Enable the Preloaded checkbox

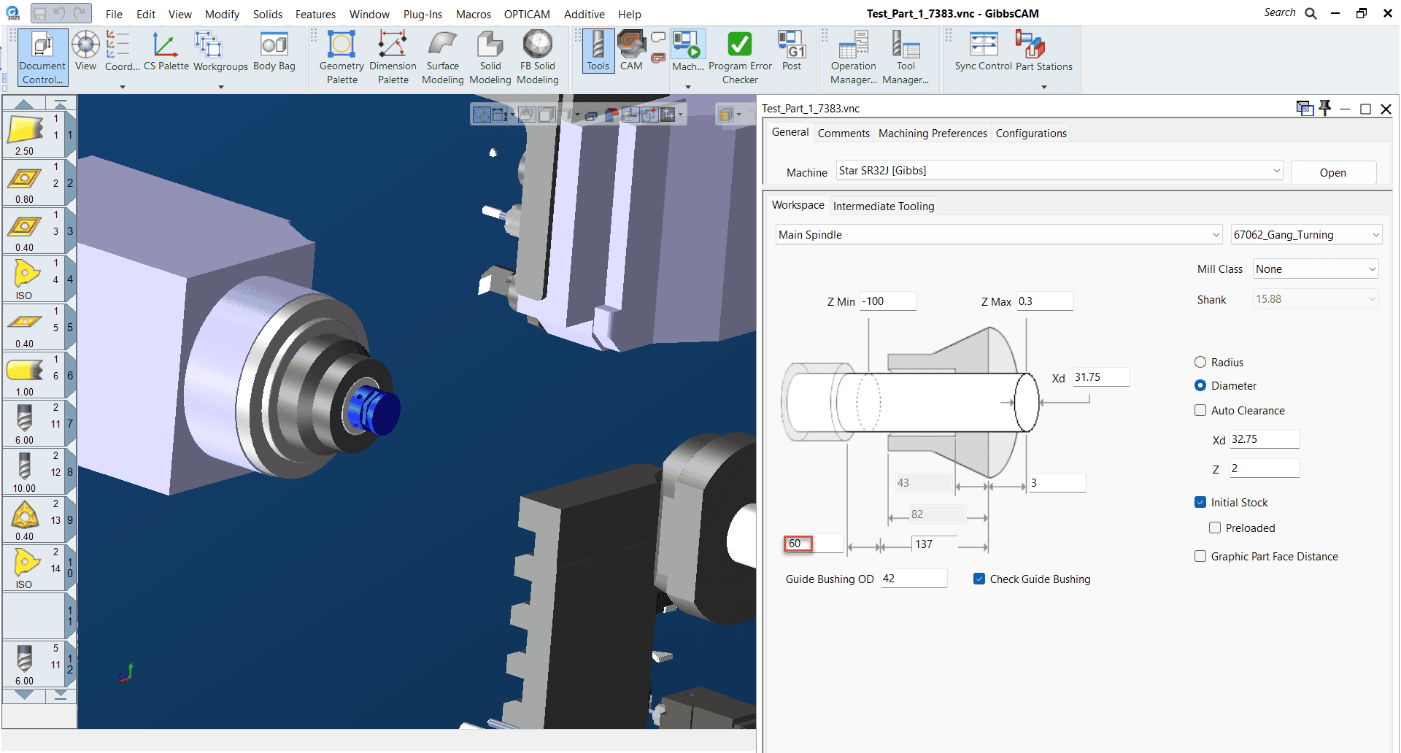point(1215,528)
